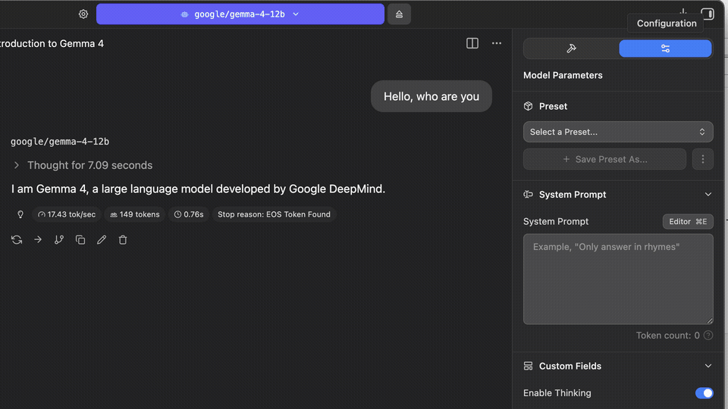
Task: Show token count help tooltip
Action: coord(708,336)
